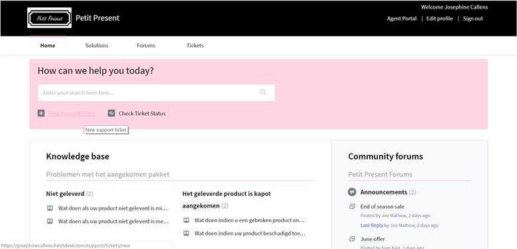Open the Community forums heading
The image size is (517, 249).
point(386,156)
